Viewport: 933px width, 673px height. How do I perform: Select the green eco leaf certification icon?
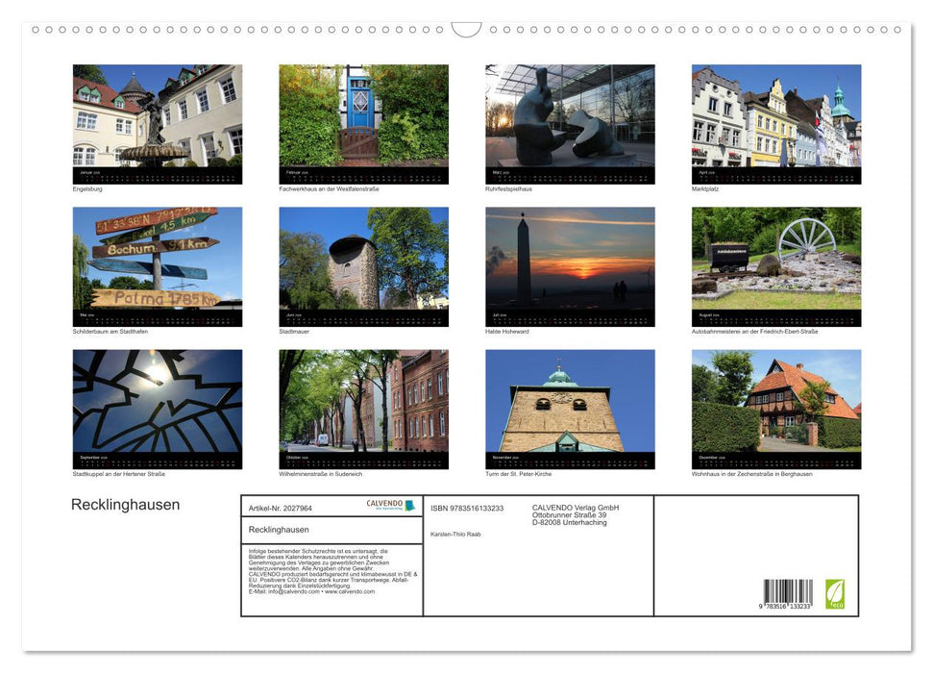click(834, 593)
